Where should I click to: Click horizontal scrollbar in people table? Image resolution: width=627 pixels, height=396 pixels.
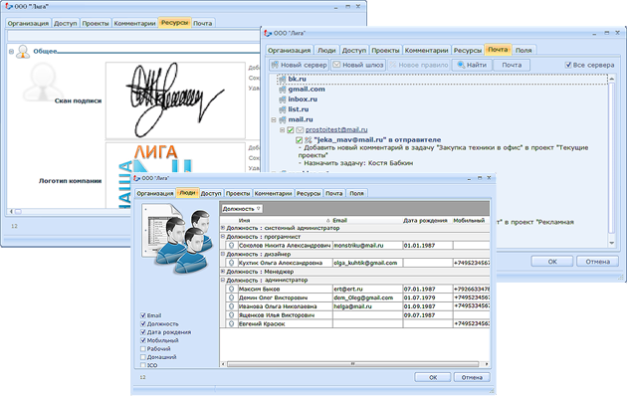tap(353, 364)
